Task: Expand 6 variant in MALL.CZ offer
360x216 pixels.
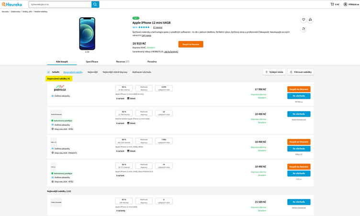Action: [120, 151]
